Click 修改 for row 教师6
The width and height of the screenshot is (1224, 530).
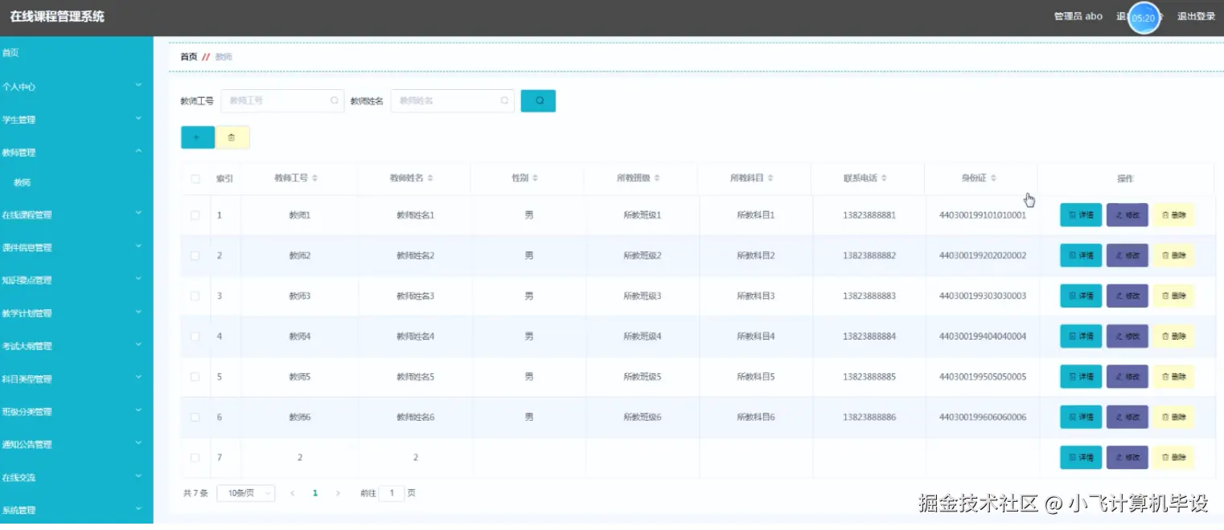[1127, 417]
